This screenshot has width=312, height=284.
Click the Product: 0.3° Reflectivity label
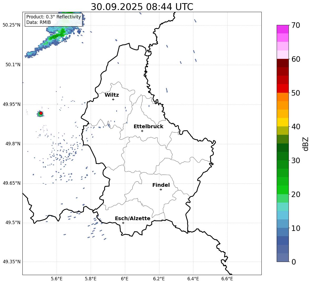pyautogui.click(x=53, y=17)
